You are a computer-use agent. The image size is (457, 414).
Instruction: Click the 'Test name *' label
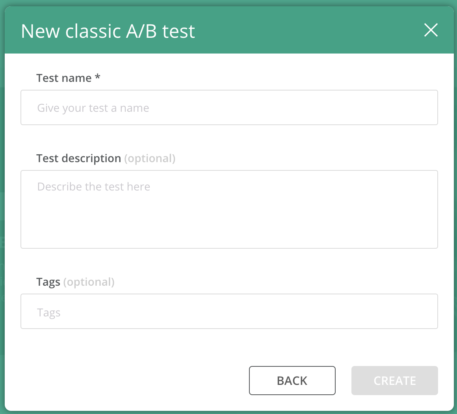[x=68, y=78]
